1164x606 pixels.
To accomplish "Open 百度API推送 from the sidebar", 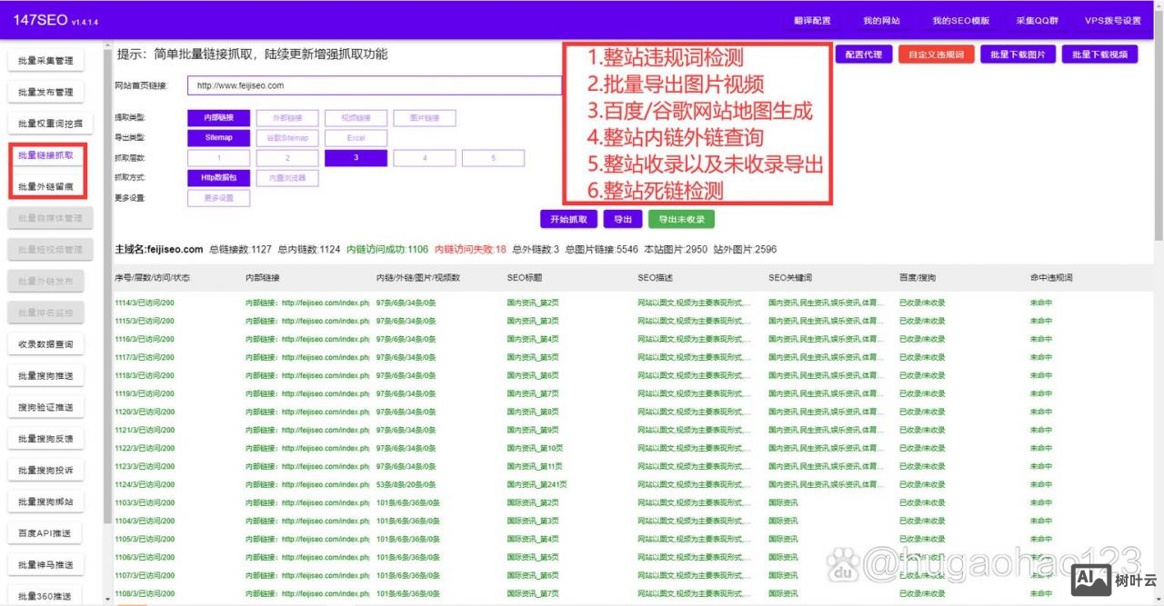I will pos(45,532).
